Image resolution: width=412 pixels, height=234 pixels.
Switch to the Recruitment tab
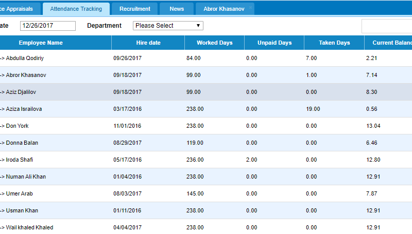pyautogui.click(x=135, y=9)
